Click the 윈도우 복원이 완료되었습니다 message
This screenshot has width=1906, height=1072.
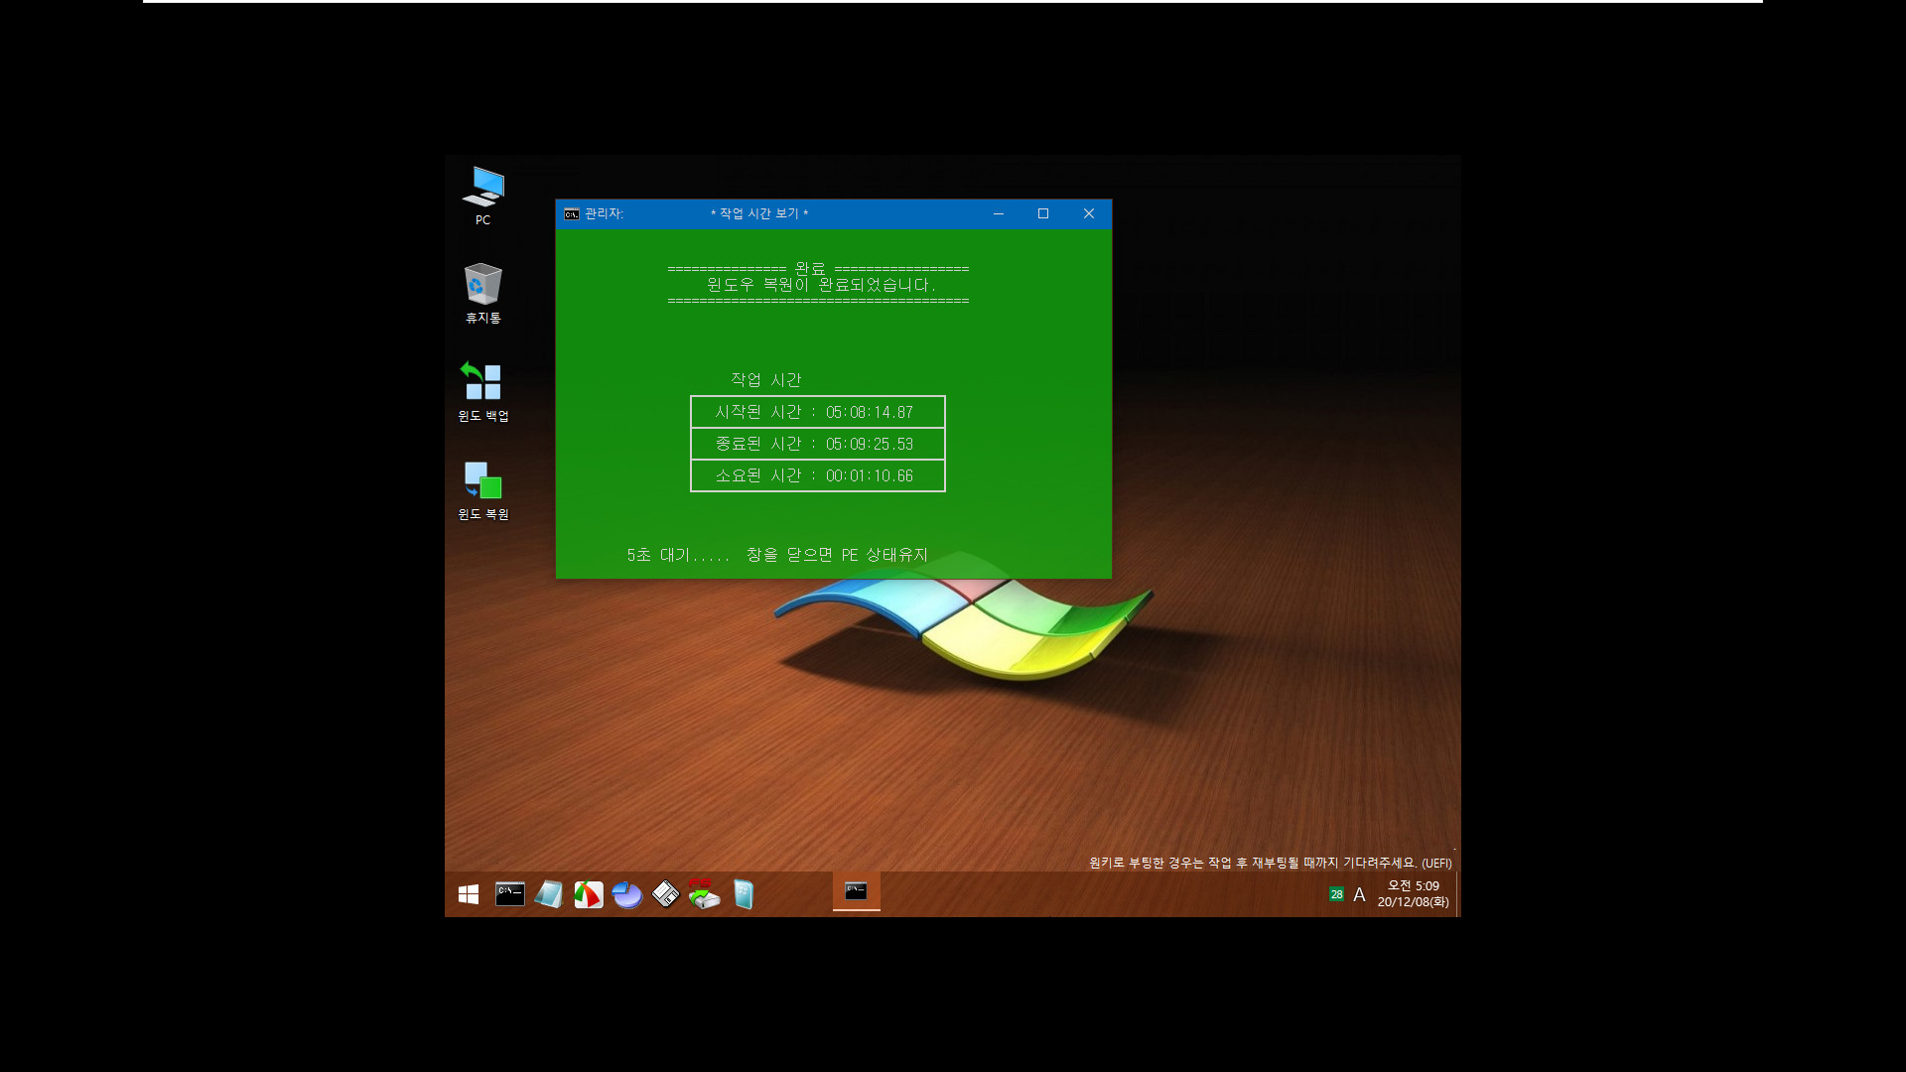[821, 285]
